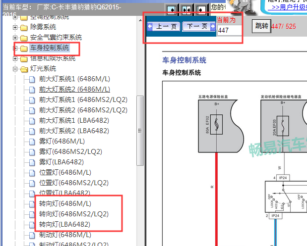This screenshot has height=246, width=307.
Task: Click document icon beside 前大灯系统2 (6486M/L)
Action: pos(32,90)
